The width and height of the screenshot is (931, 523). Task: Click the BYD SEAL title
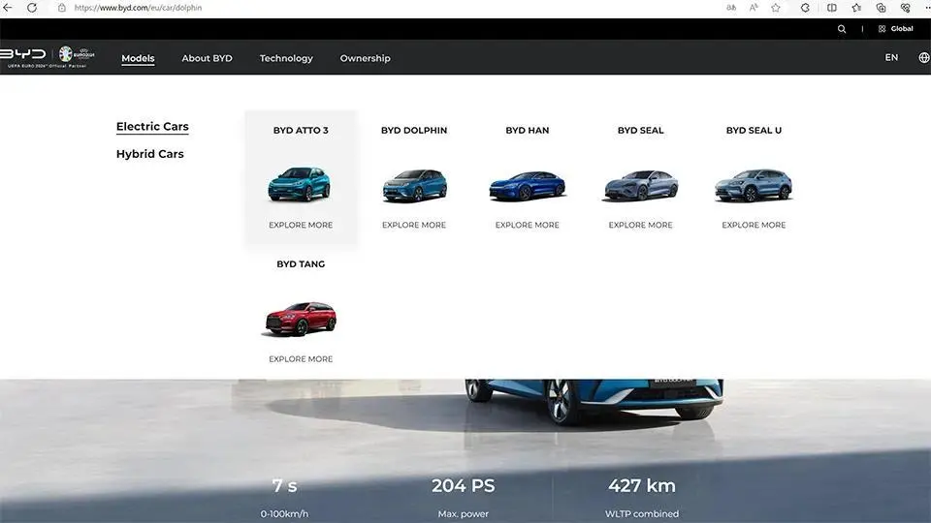point(641,130)
